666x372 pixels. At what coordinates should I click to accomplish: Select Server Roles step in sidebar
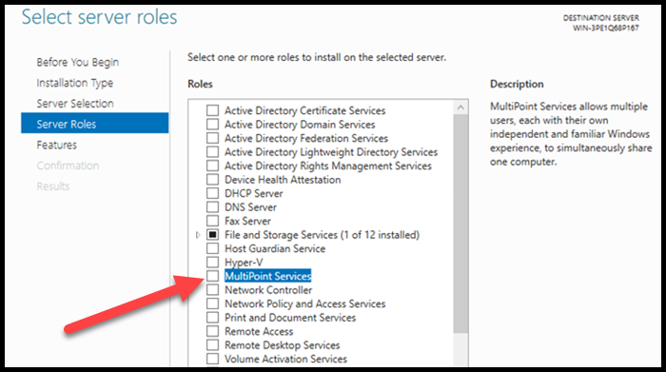click(95, 123)
